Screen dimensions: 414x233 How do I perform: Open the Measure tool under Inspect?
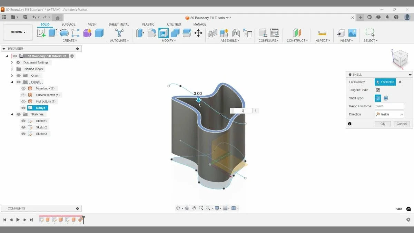322,33
